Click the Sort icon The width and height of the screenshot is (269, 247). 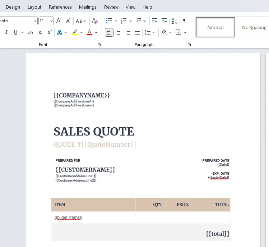[174, 21]
